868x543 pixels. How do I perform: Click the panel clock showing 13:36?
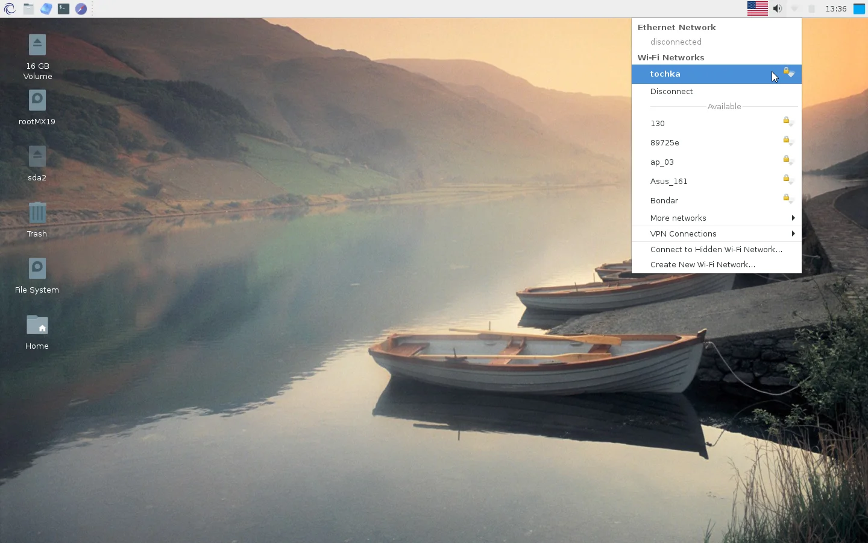[835, 8]
